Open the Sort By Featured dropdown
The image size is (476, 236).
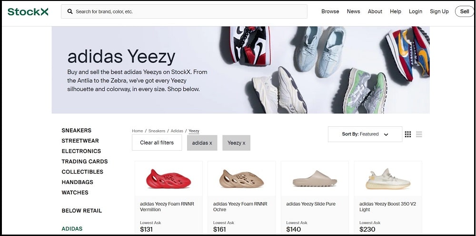[x=365, y=134]
